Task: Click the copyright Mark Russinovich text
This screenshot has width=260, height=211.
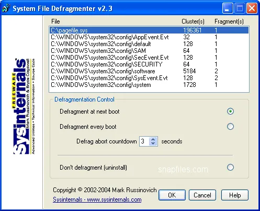Action: (105, 190)
